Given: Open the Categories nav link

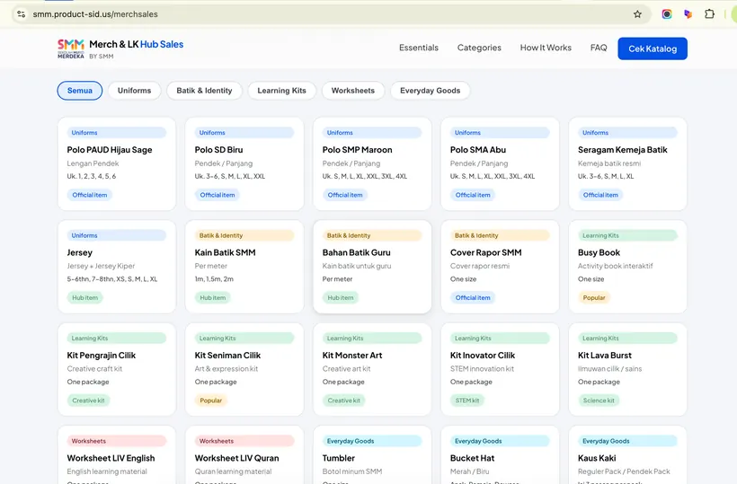Looking at the screenshot, I should pos(479,48).
